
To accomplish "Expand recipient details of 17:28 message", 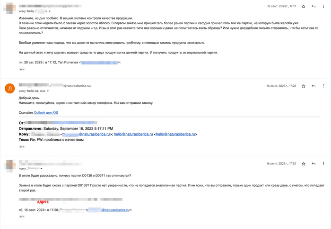I will (49, 91).
